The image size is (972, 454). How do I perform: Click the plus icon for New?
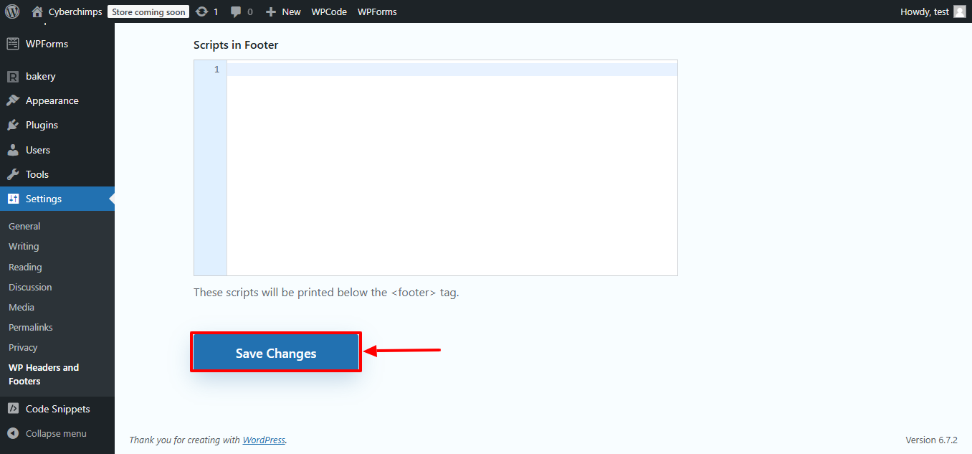[x=271, y=11]
